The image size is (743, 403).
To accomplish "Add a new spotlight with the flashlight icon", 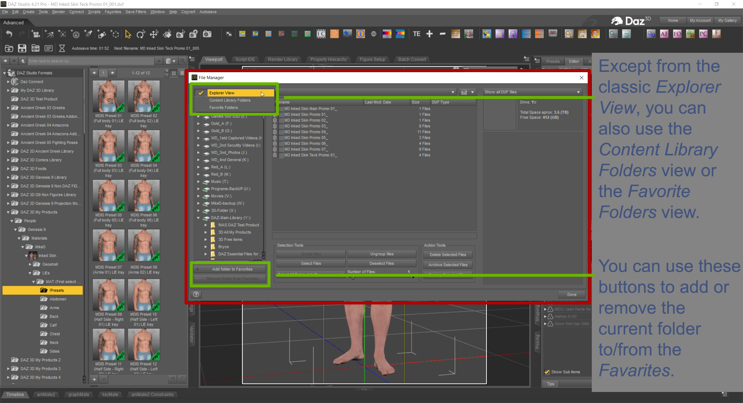I will 88,34.
